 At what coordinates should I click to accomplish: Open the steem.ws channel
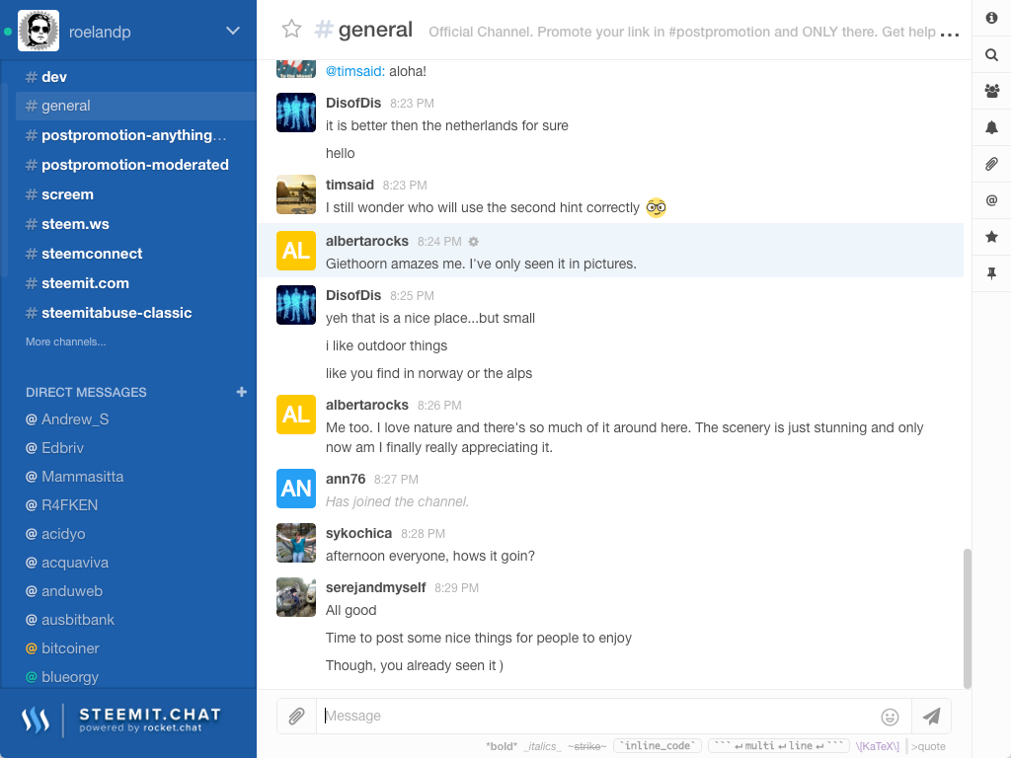pos(136,224)
